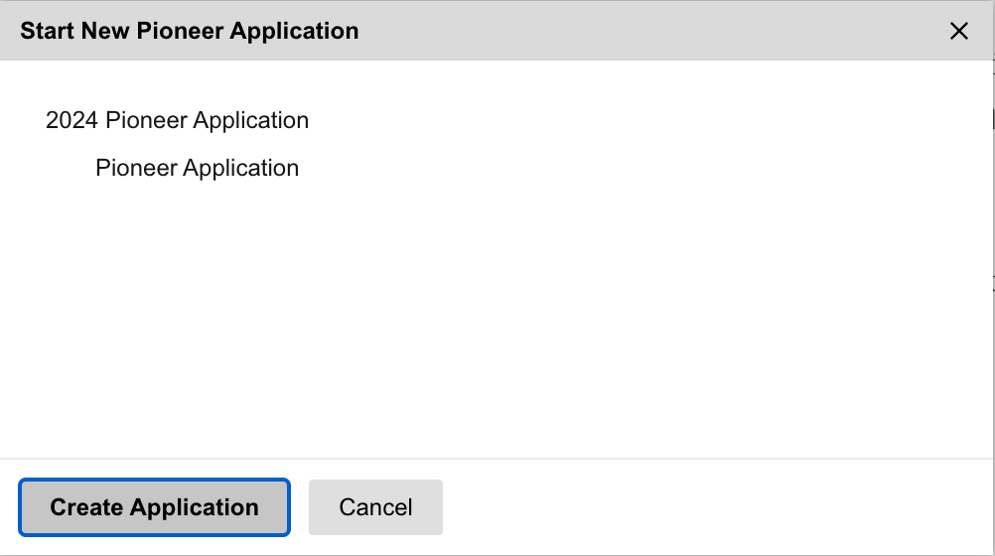Collapse the 2024 Pioneer Application section
The image size is (995, 556).
click(x=177, y=120)
